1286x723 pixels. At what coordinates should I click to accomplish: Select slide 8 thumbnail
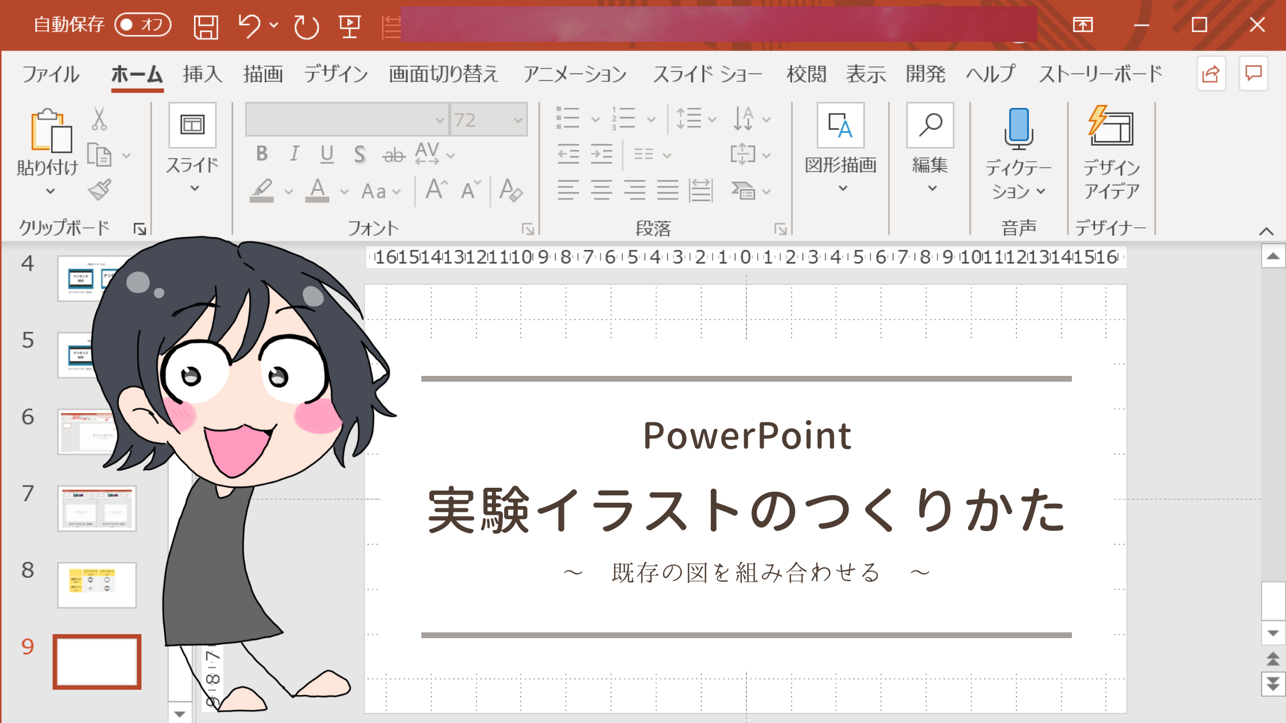point(97,585)
